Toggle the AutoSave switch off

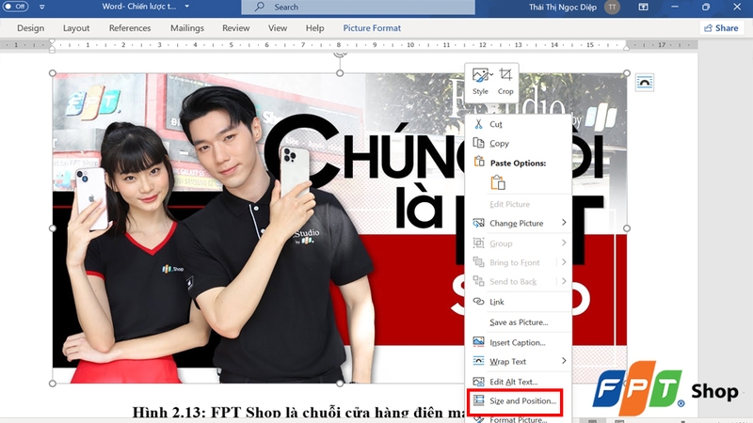(x=15, y=7)
